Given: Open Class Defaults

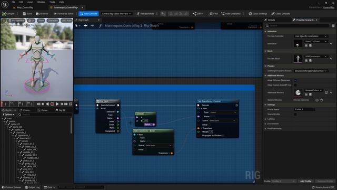Looking at the screenshot, I should (x=281, y=14).
